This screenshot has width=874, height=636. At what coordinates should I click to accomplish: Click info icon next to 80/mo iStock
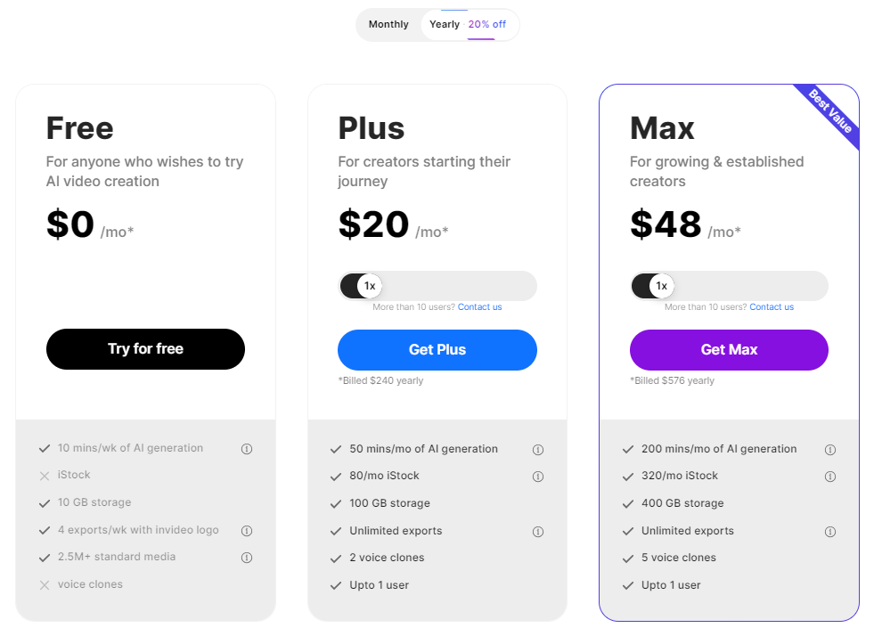pos(538,477)
